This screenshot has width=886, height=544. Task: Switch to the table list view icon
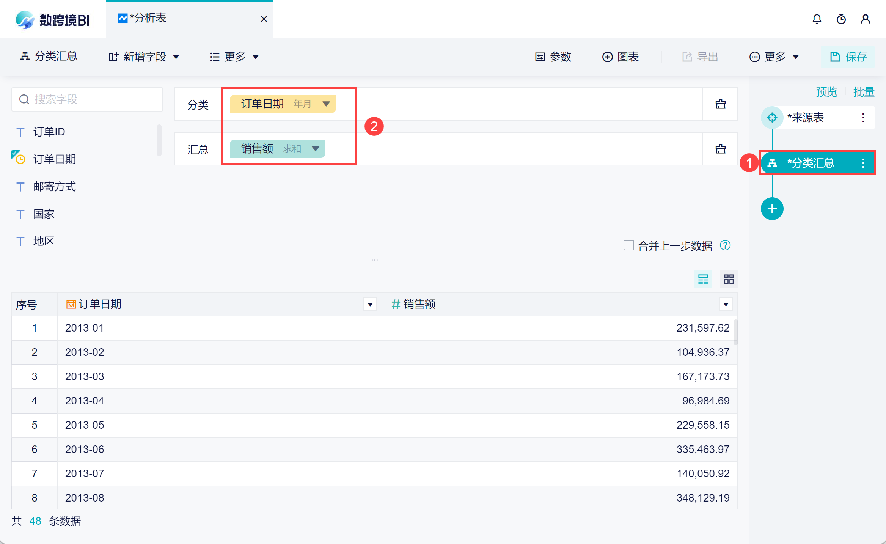pyautogui.click(x=703, y=280)
